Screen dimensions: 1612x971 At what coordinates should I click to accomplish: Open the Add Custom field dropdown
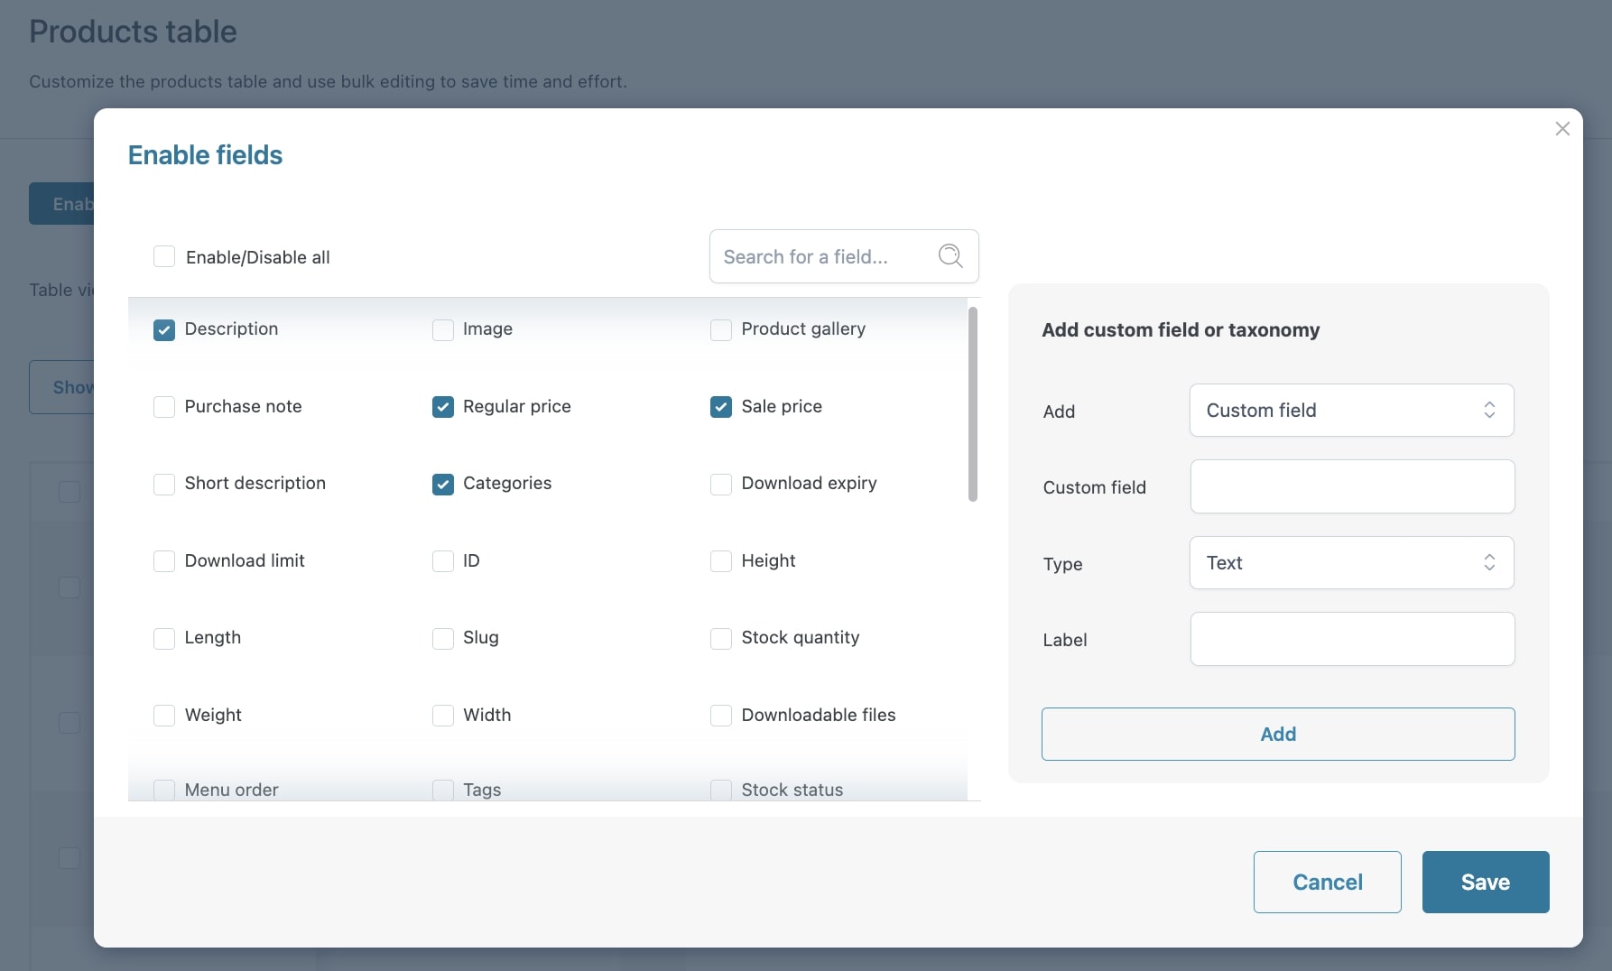coord(1351,411)
